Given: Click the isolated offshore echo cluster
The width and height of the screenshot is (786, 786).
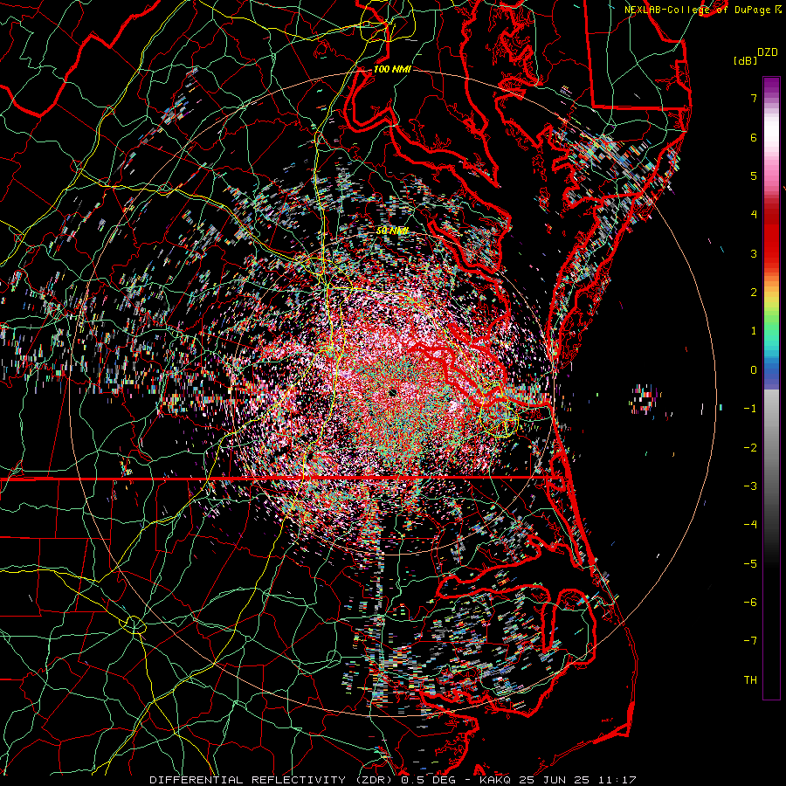Looking at the screenshot, I should click(645, 399).
